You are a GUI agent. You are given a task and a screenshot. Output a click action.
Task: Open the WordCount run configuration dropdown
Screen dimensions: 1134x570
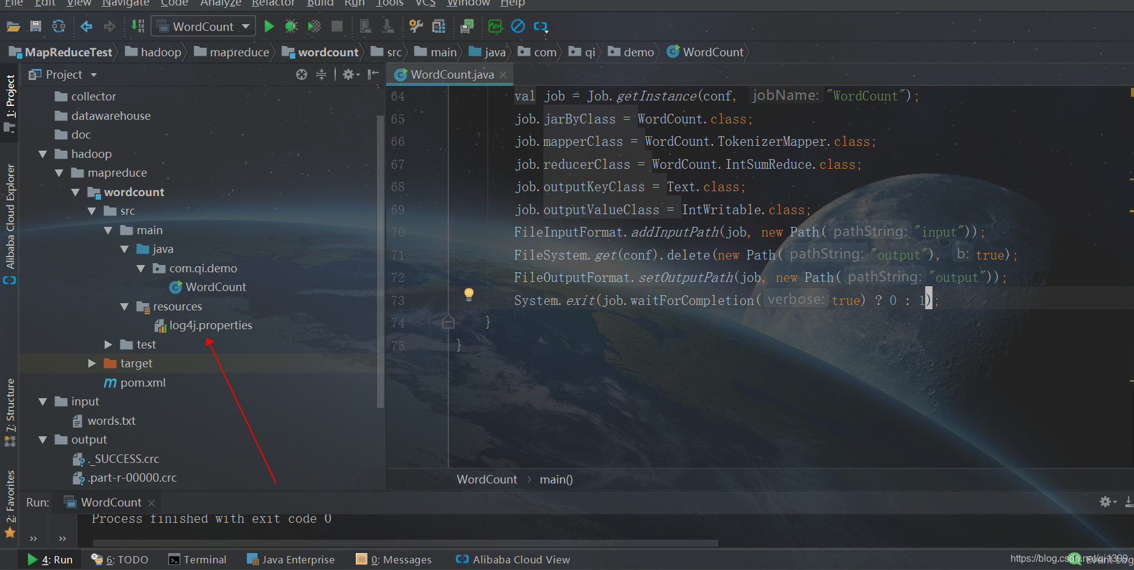(204, 27)
